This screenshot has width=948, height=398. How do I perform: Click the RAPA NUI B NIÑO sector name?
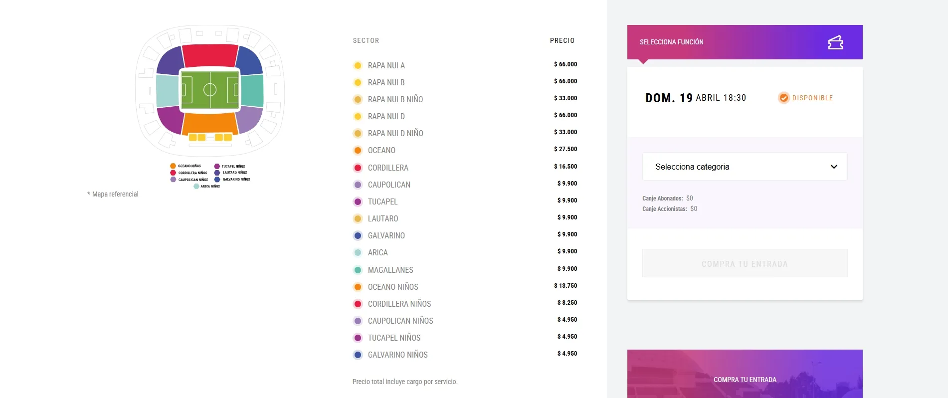click(x=395, y=99)
